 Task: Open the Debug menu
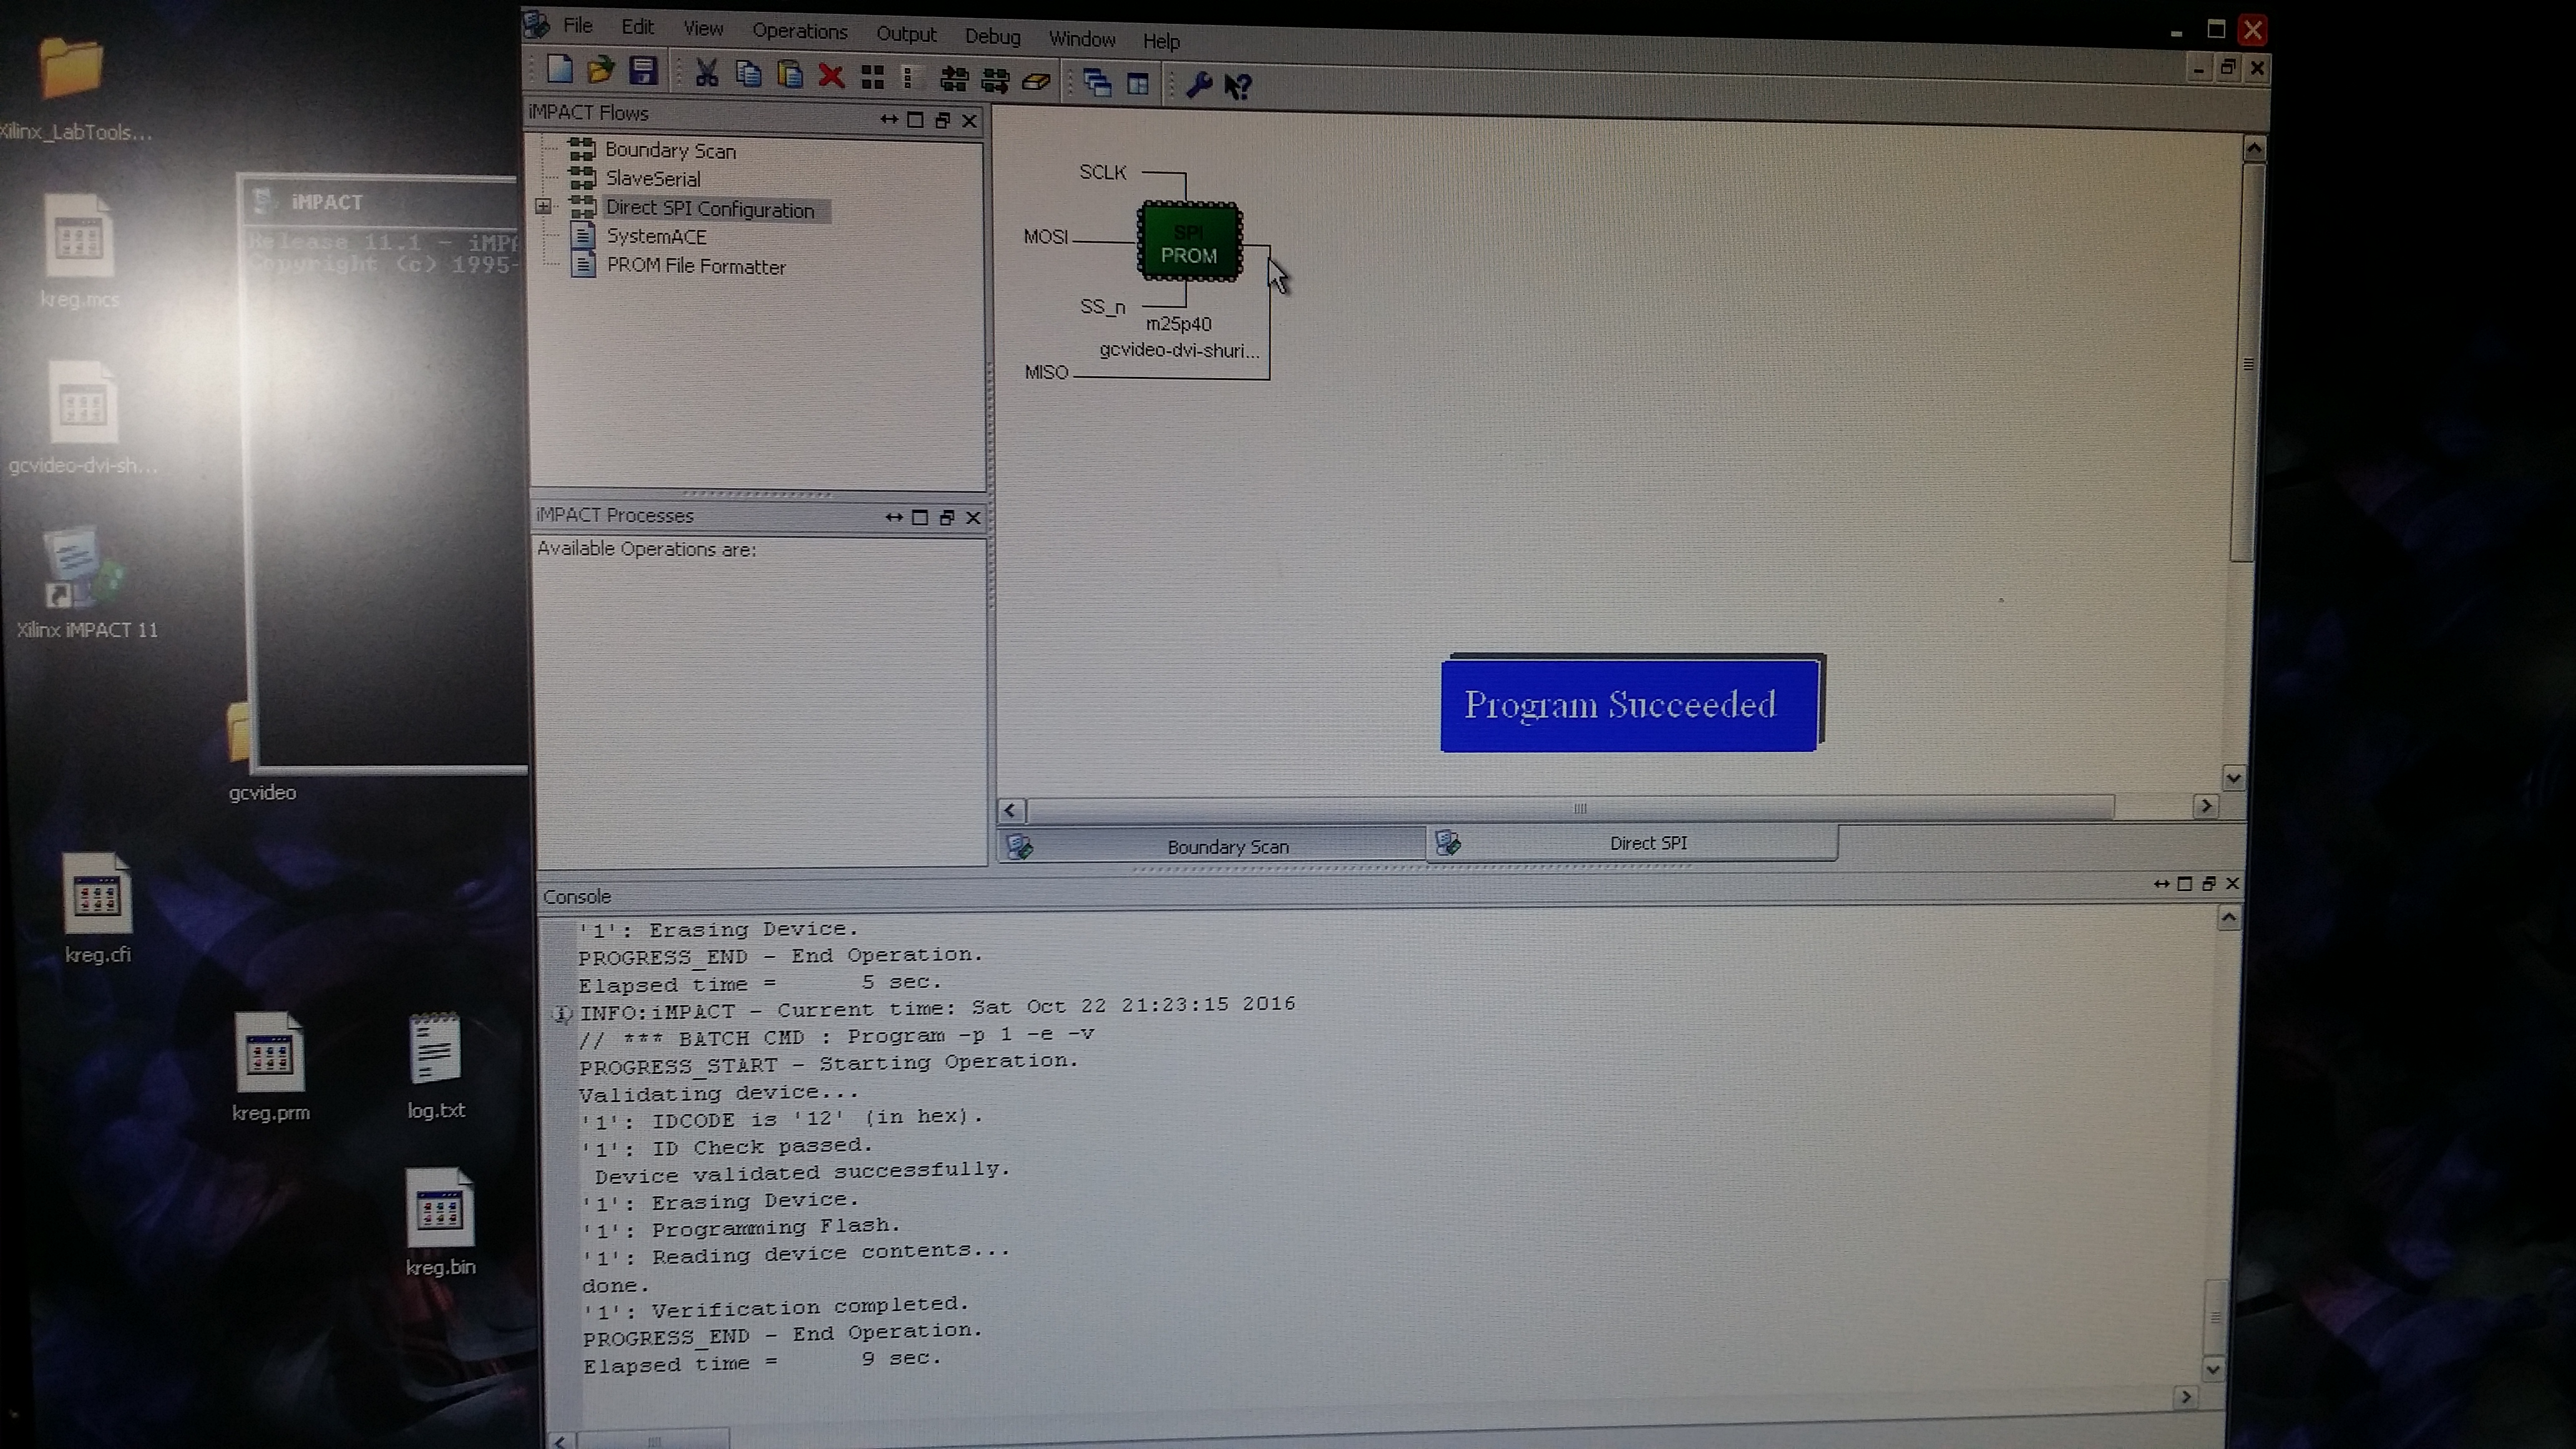[992, 37]
